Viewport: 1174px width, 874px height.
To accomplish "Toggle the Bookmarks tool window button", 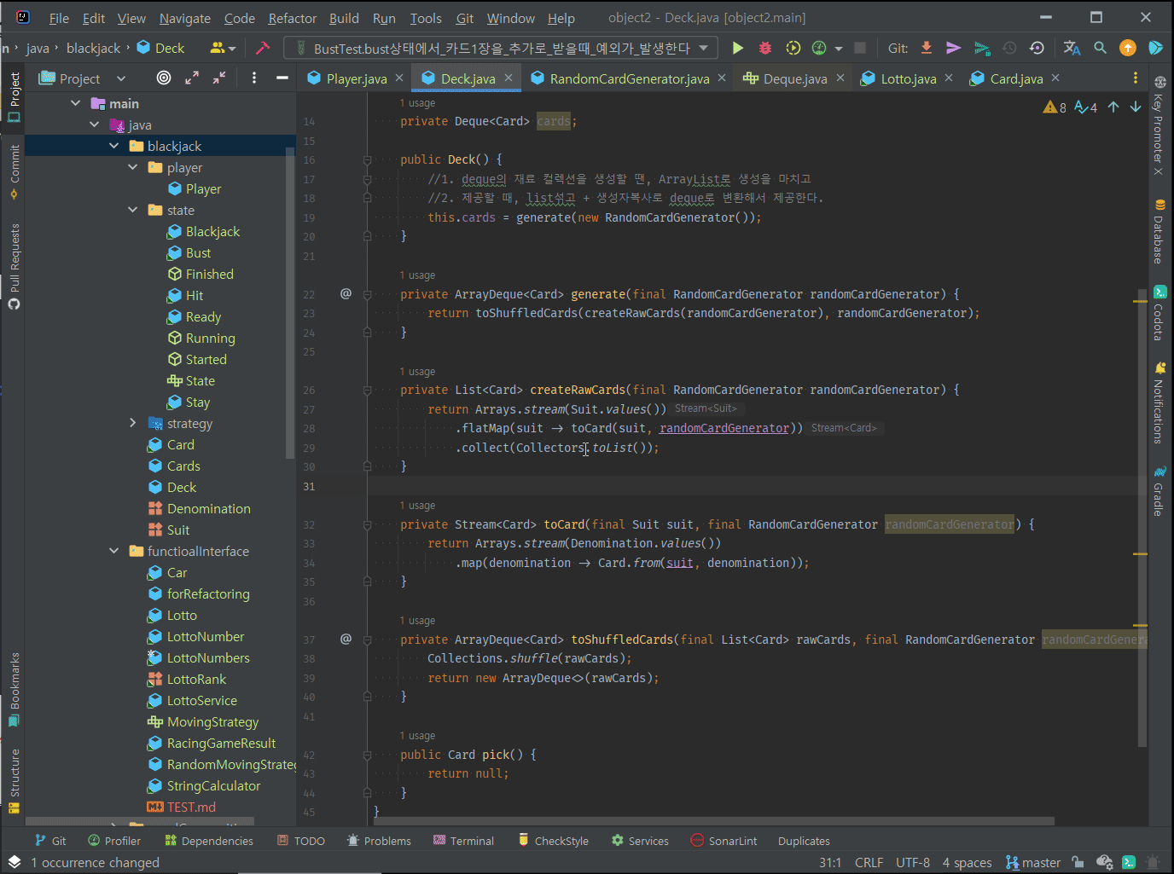I will tap(15, 687).
